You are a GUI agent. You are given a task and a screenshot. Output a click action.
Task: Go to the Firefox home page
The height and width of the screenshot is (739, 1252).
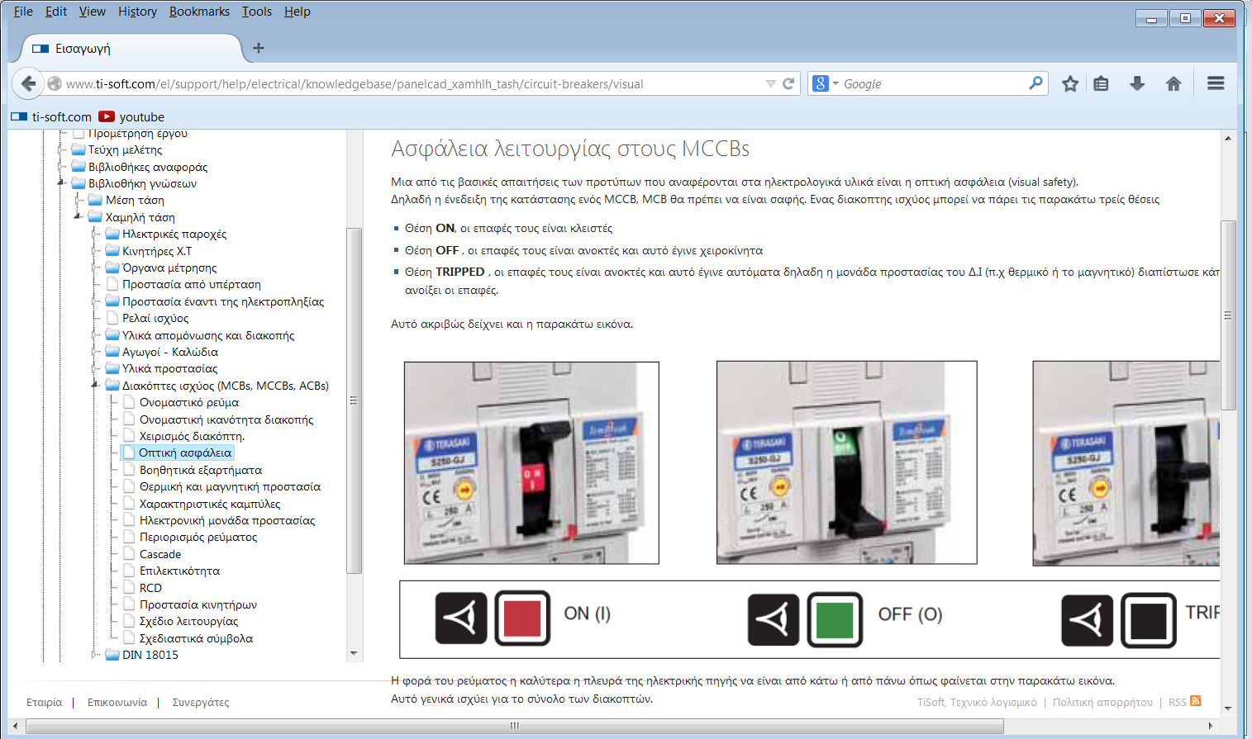coord(1173,83)
